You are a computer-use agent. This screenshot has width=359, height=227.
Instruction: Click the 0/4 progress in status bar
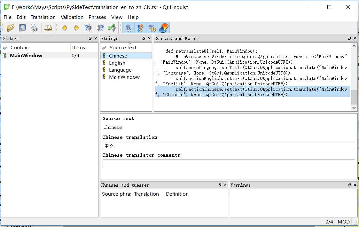tap(329, 222)
